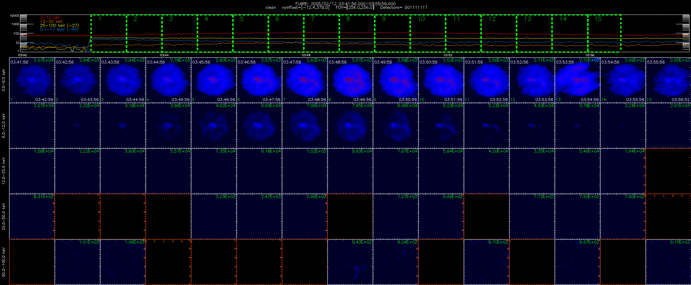Click the 03:56:52 end time label
This screenshot has height=285, width=691.
pos(681,99)
